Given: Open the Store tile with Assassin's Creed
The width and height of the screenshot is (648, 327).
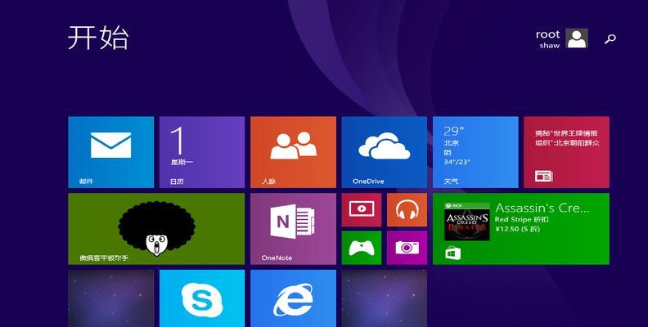Looking at the screenshot, I should coord(520,229).
